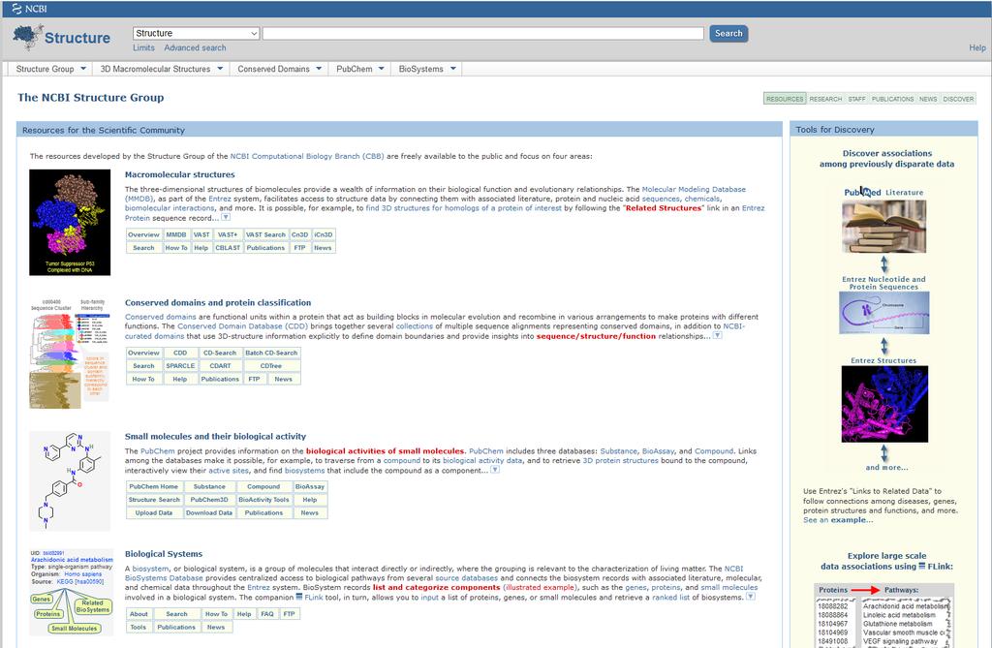Screen dimensions: 992x648
Task: Click the NCBI logo in top bar
Action: (x=30, y=9)
